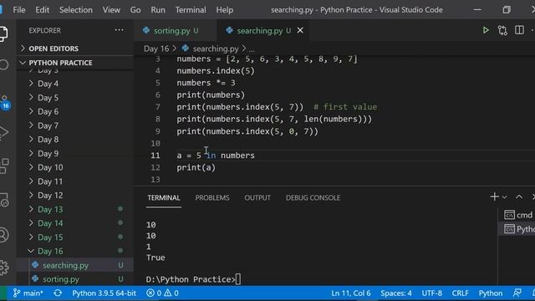Open the new terminal launch profile dropdown
The width and height of the screenshot is (535, 301).
coord(505,197)
